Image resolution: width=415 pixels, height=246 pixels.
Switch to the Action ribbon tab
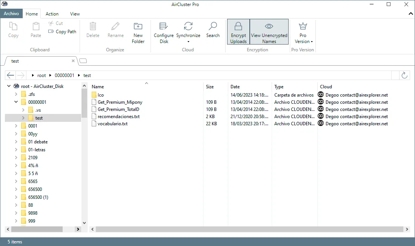[x=52, y=14]
